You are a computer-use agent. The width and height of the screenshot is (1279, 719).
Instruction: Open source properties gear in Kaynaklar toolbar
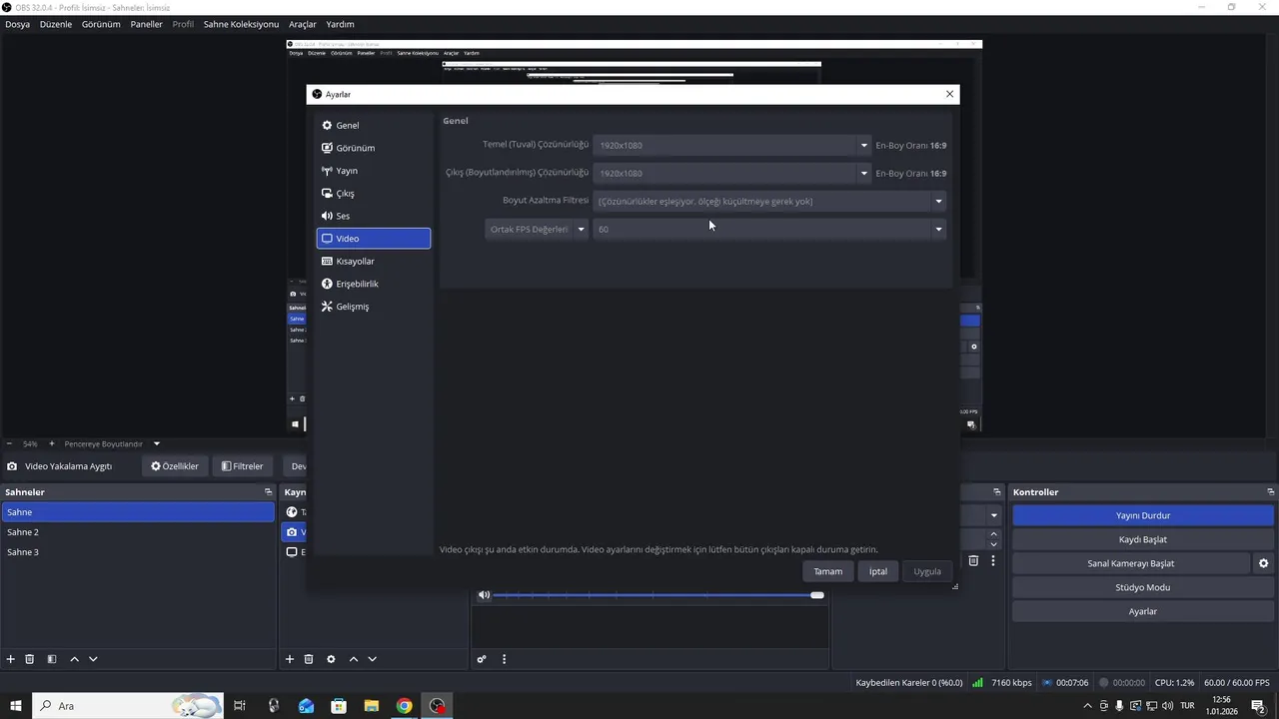pos(331,659)
